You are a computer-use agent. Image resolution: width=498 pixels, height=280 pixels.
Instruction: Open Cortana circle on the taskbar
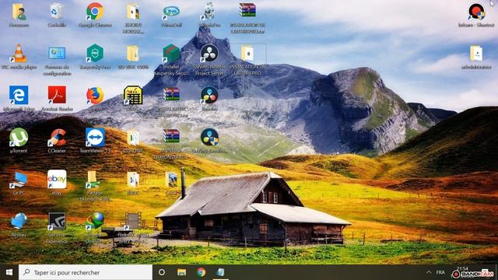[x=162, y=272]
